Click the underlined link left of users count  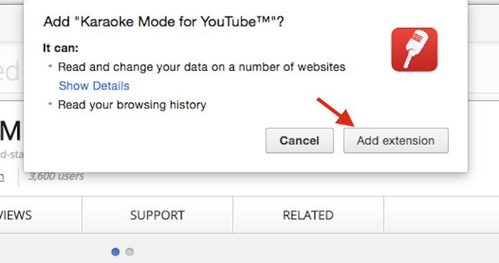point(2,177)
